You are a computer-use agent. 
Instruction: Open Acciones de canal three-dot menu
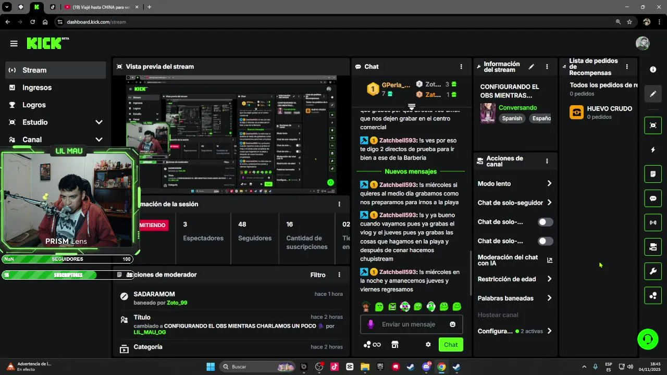pos(547,161)
